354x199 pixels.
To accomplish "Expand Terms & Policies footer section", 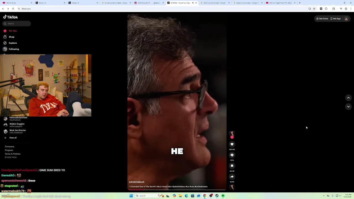I will click(x=12, y=154).
